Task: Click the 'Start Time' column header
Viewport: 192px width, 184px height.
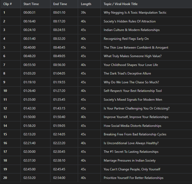Action: tap(31, 4)
